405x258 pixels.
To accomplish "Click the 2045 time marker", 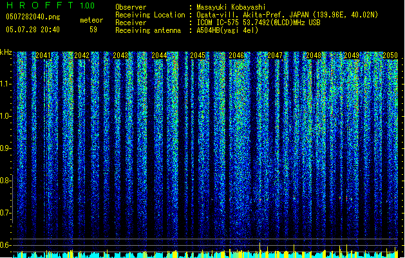I will coord(198,55).
